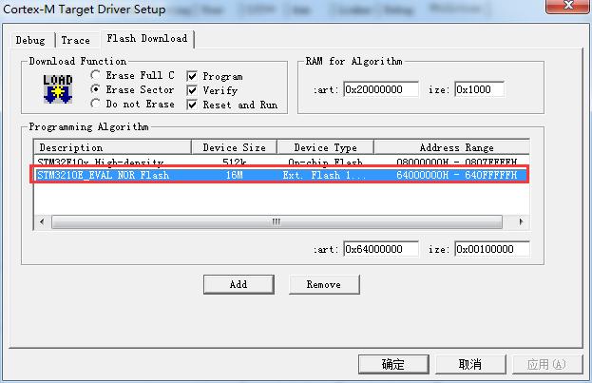Toggle the Program checkbox
The height and width of the screenshot is (383, 592).
point(192,76)
